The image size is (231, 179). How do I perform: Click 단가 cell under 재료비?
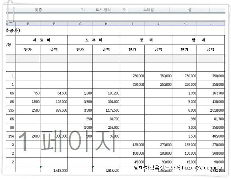click(28, 49)
